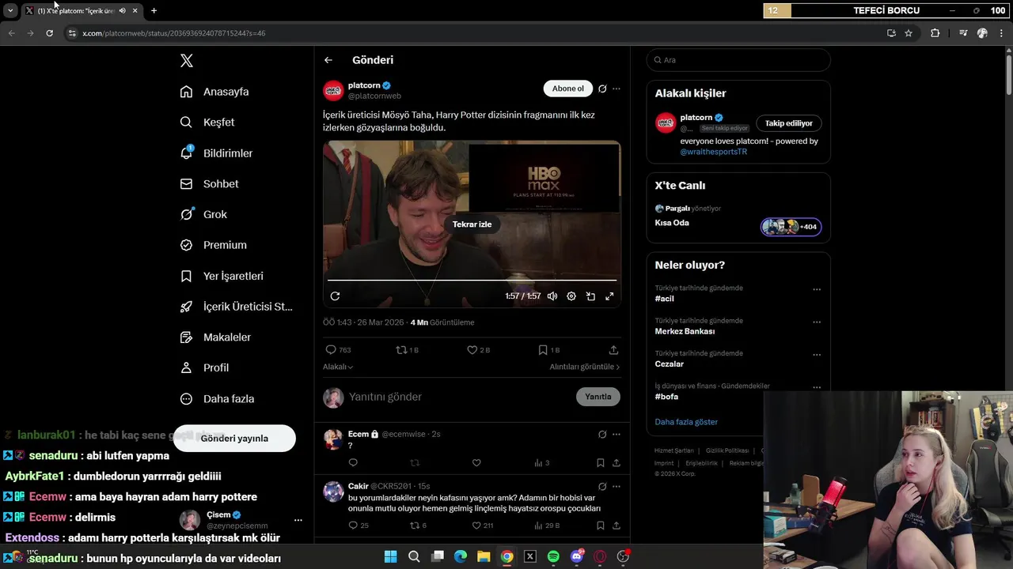Open more options on Cakir's reply

coord(617,487)
